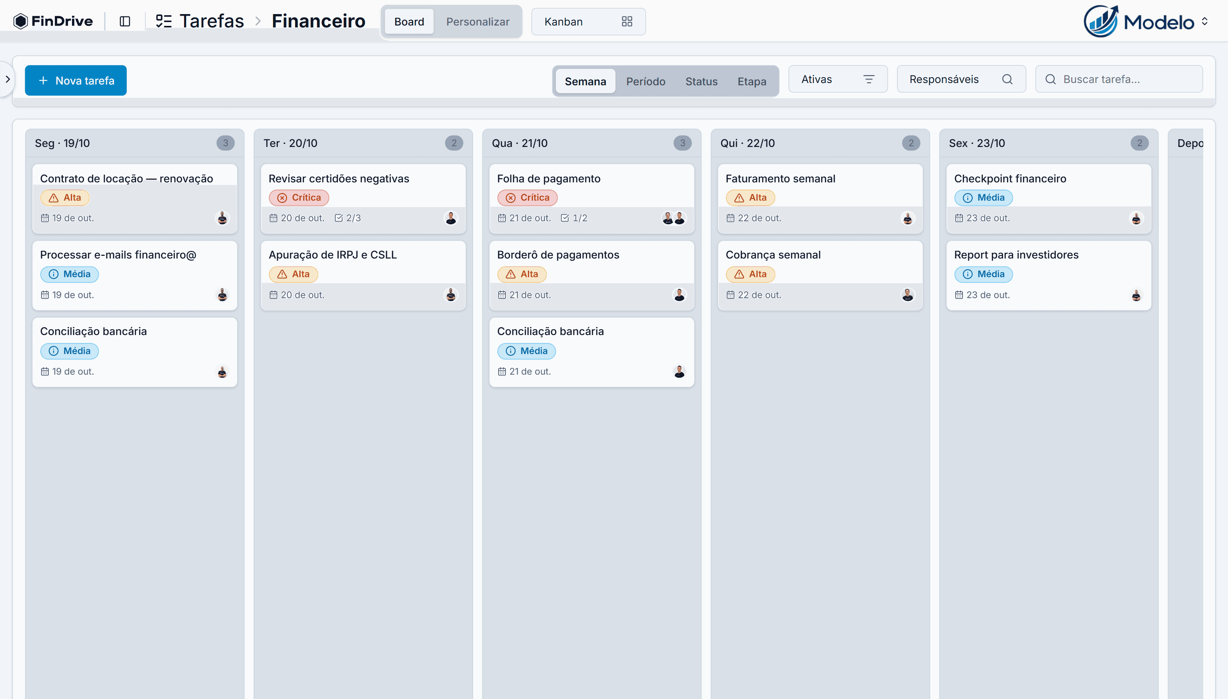
Task: Click the Média badge on Processar e-mails
Action: 69,274
